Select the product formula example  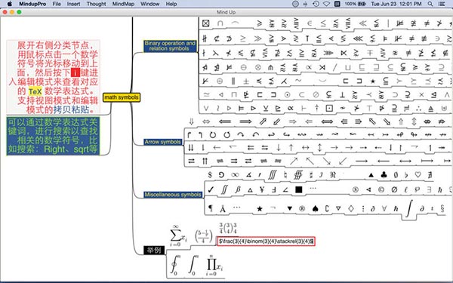214,265
